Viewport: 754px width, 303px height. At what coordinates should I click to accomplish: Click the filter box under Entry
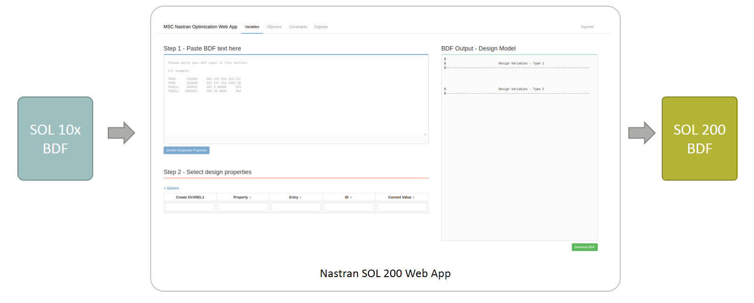pyautogui.click(x=296, y=207)
